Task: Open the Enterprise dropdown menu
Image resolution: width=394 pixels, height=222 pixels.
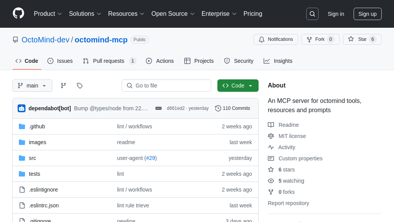Action: 219,14
